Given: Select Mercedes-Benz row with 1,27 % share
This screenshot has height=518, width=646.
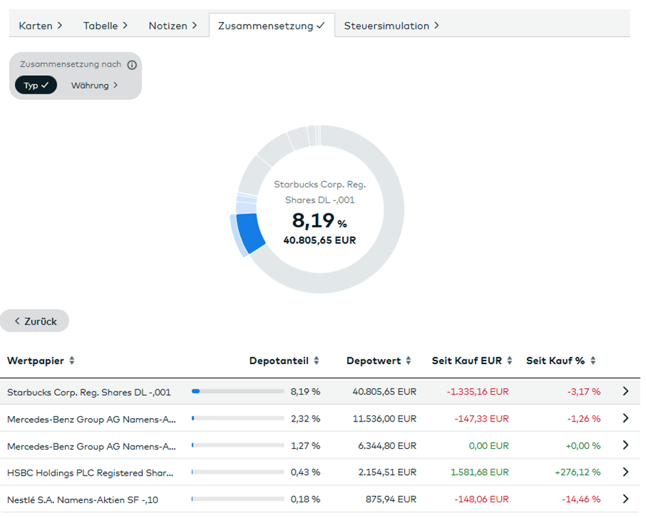Looking at the screenshot, I should click(320, 445).
